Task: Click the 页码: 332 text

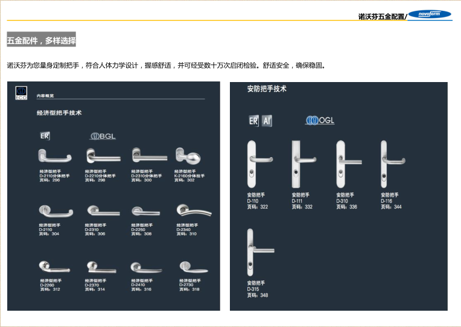Action: [x=302, y=207]
